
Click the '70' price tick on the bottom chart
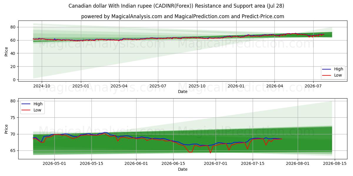14,134
